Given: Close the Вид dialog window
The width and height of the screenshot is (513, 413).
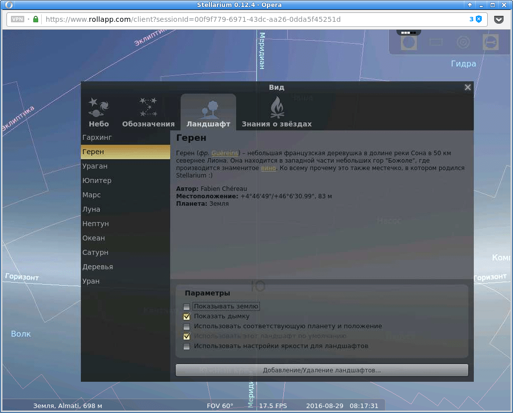Looking at the screenshot, I should (x=467, y=87).
